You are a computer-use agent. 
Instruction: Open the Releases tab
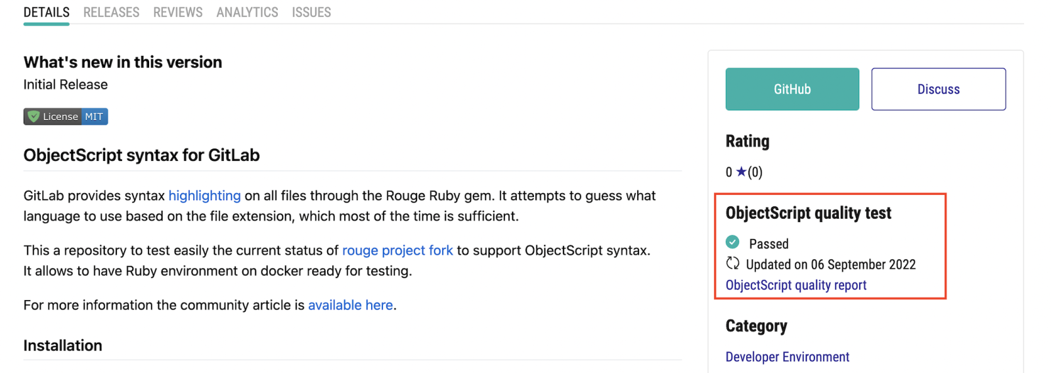pos(111,12)
